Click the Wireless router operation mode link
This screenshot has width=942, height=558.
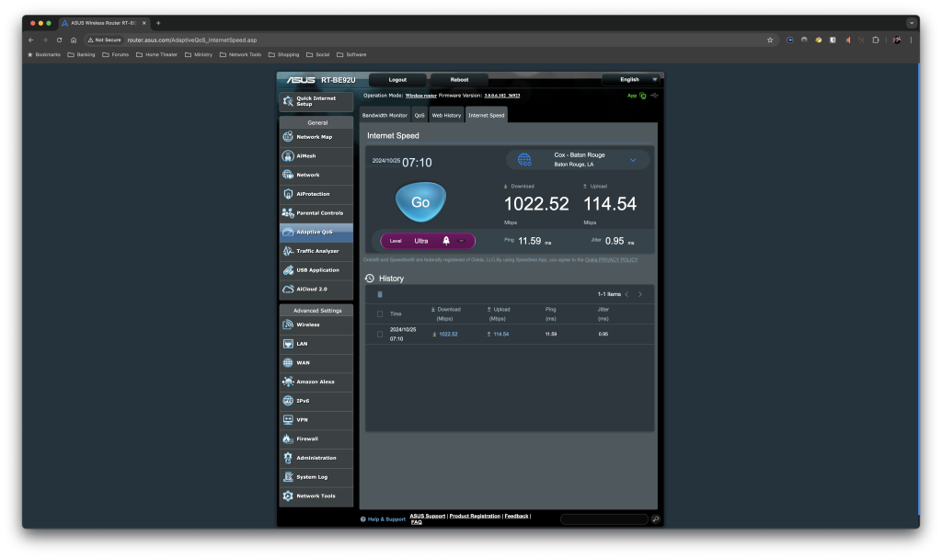(x=421, y=96)
